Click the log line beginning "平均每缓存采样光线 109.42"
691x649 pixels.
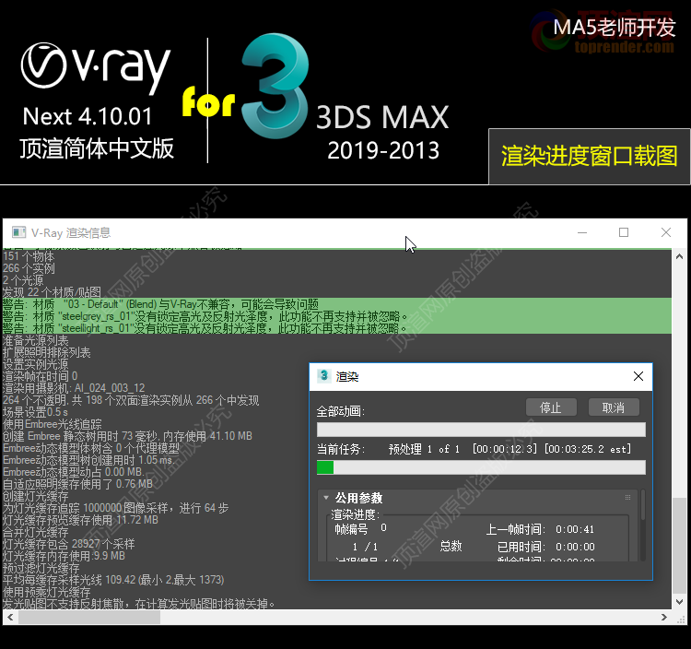click(113, 580)
